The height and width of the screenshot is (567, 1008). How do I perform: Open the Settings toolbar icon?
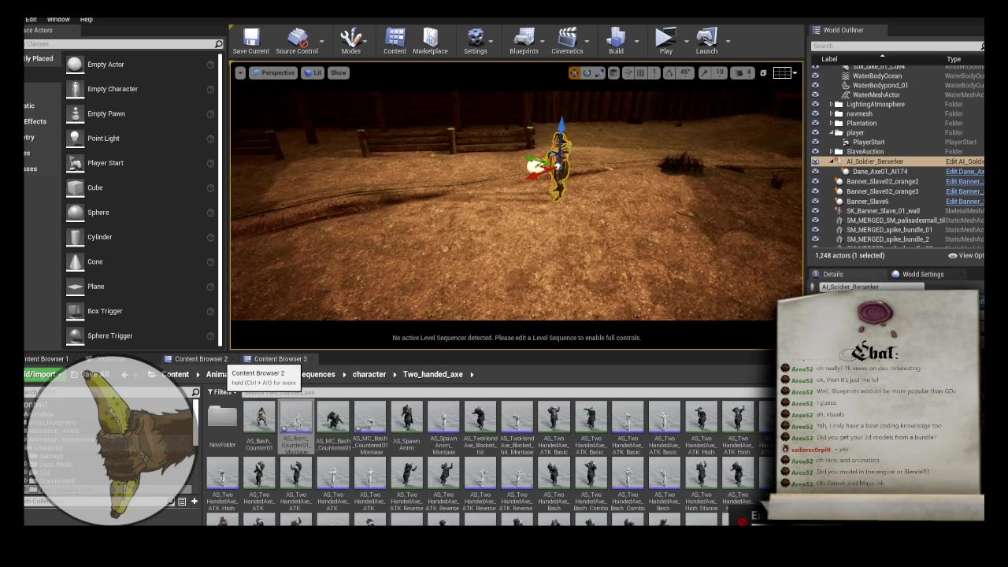475,42
